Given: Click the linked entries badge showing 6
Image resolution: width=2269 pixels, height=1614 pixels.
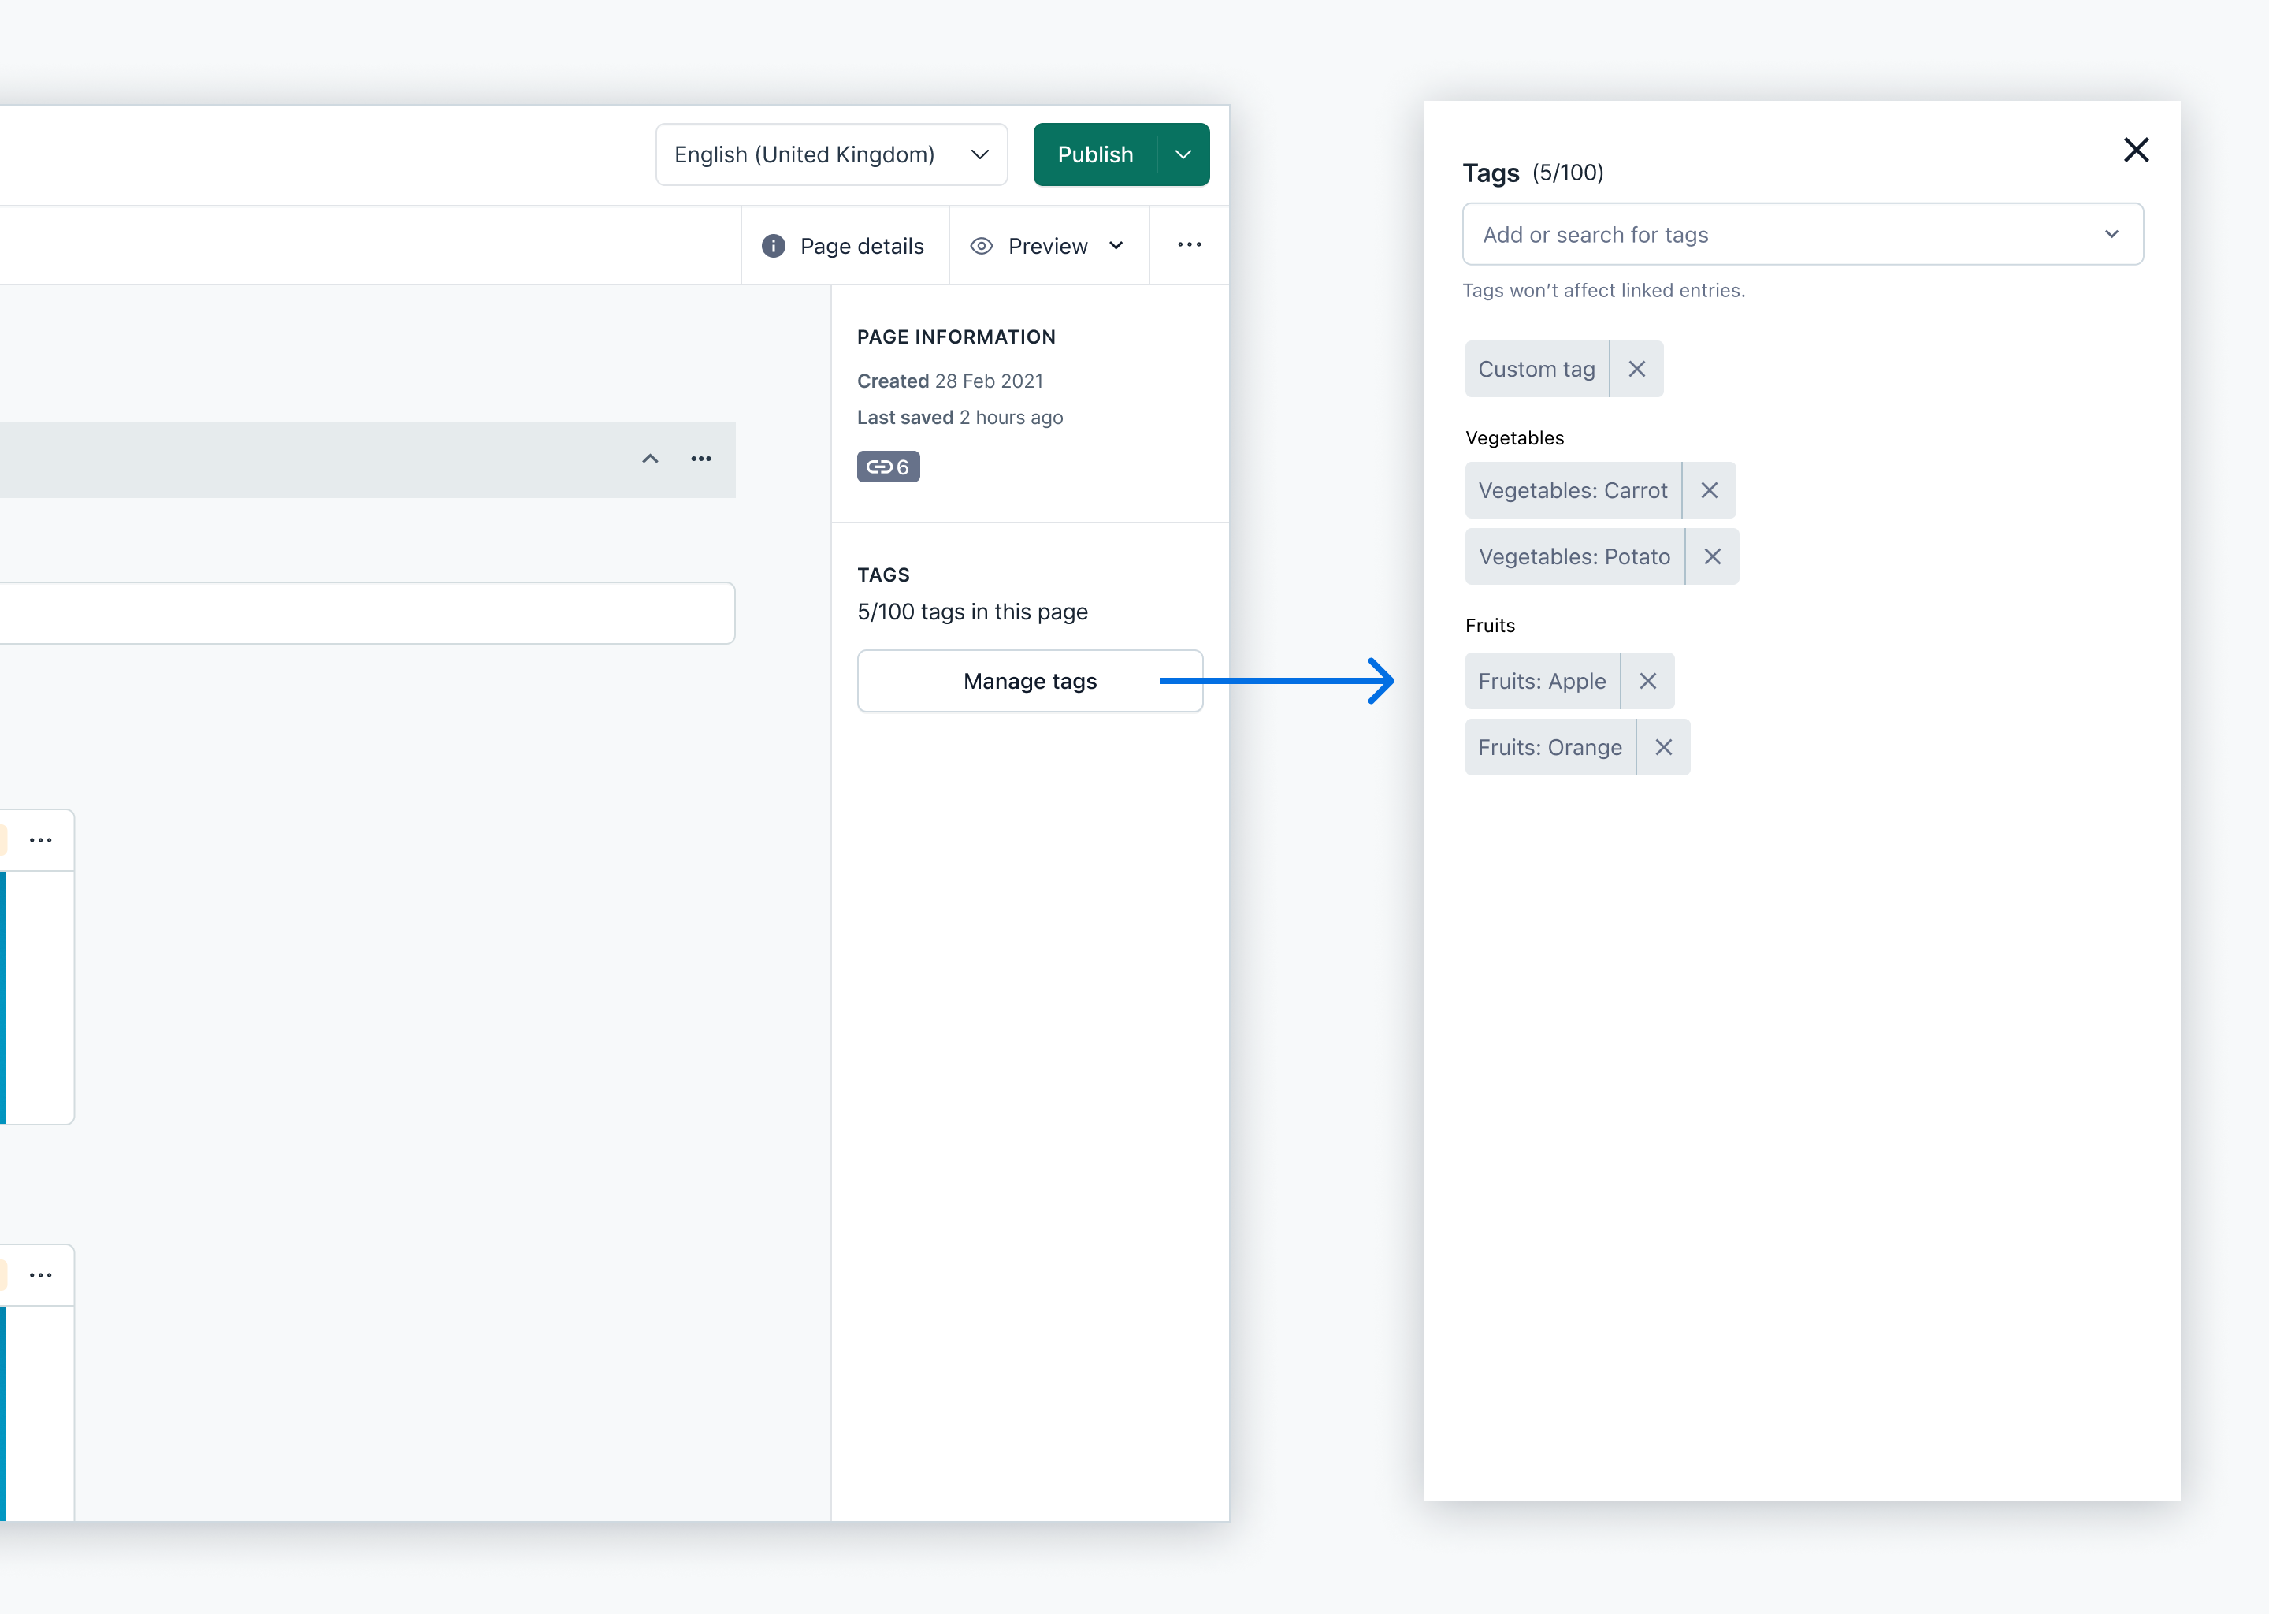Looking at the screenshot, I should click(888, 467).
